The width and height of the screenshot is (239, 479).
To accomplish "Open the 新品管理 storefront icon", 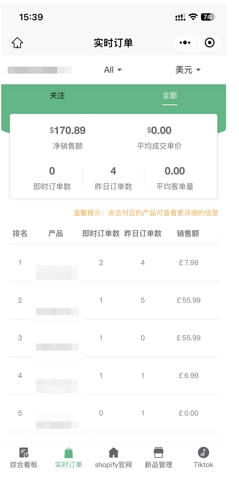I will tap(159, 452).
